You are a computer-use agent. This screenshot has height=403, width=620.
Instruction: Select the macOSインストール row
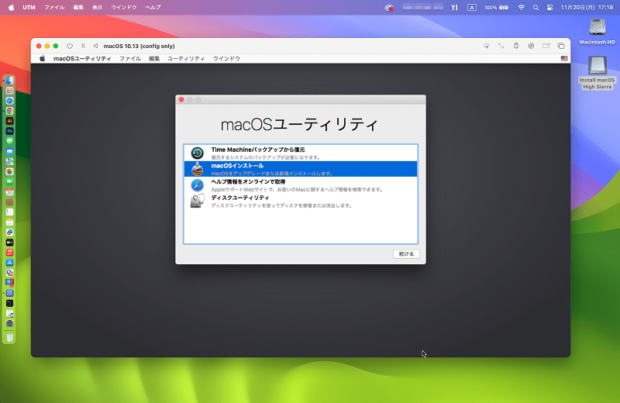pos(301,169)
